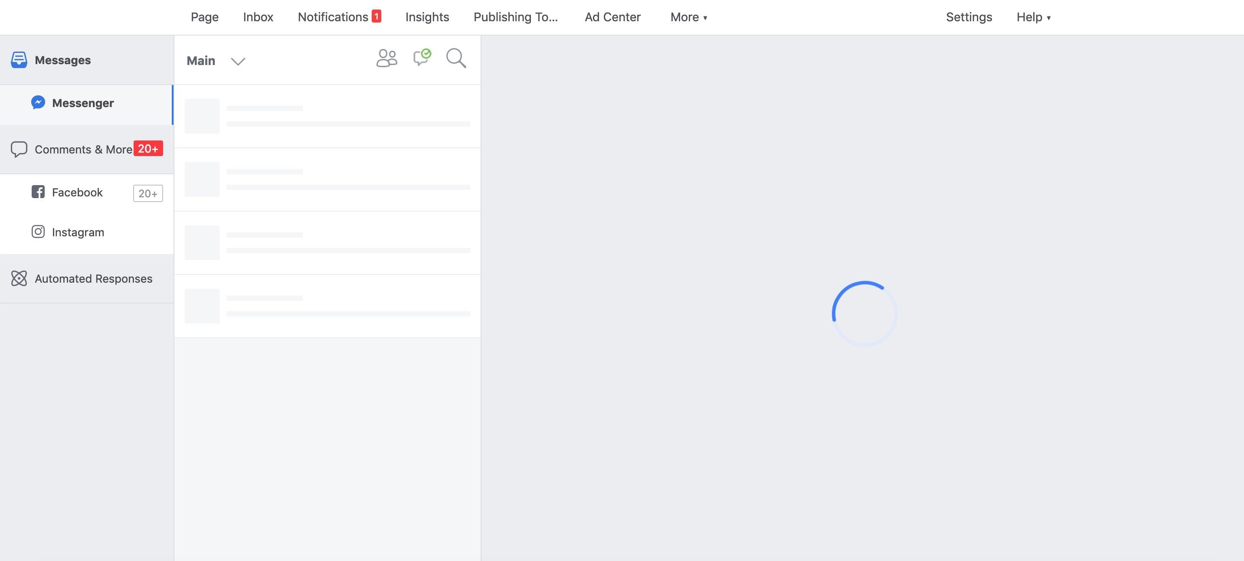Open the Insights tab
The image size is (1244, 561).
point(427,16)
